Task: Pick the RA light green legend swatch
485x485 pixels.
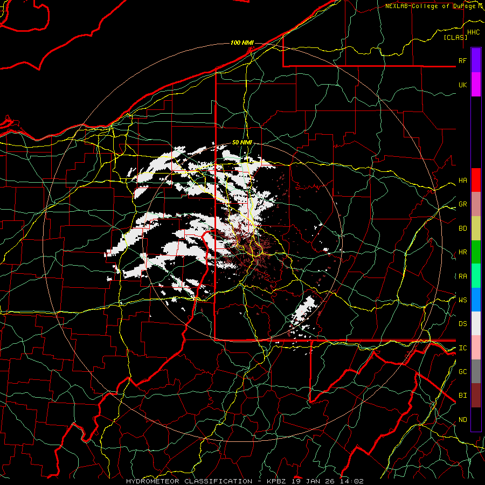Action: tap(476, 276)
